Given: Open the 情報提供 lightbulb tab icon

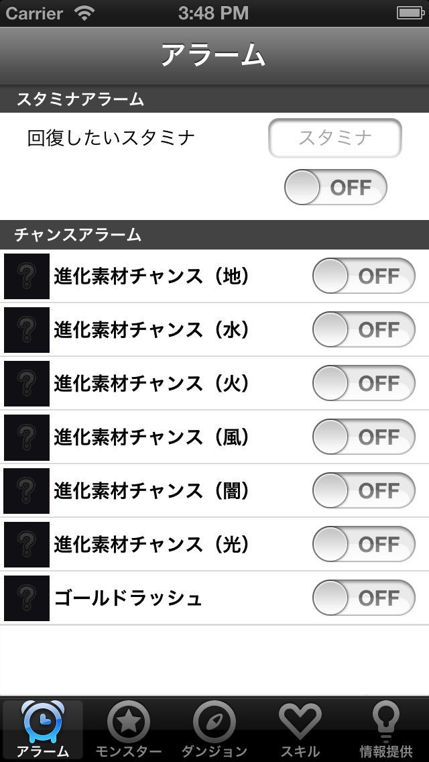Looking at the screenshot, I should tap(385, 722).
